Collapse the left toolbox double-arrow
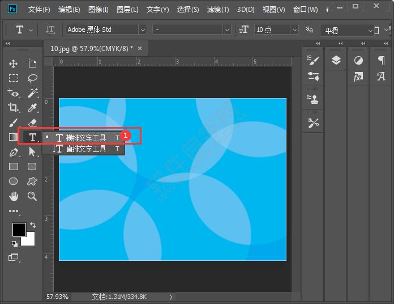 [x=8, y=43]
